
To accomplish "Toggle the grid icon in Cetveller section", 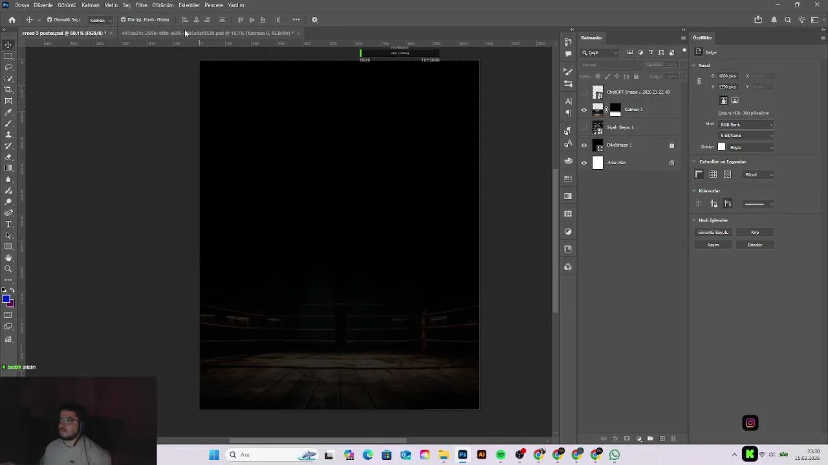I will point(713,175).
